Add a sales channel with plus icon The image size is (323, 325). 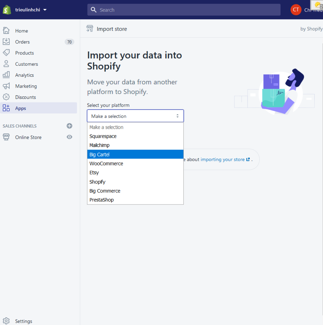click(x=69, y=126)
